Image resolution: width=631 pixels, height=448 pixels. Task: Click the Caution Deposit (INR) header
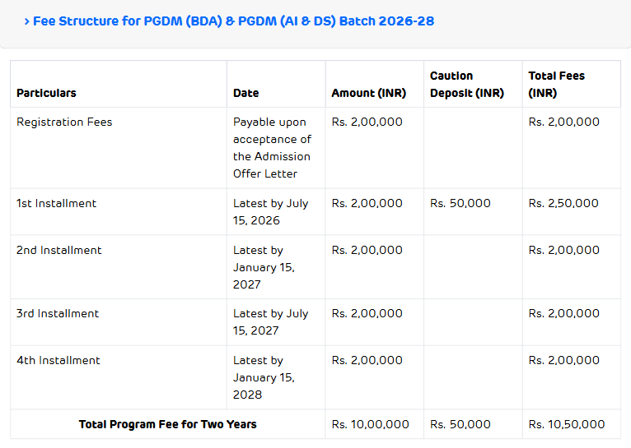466,85
